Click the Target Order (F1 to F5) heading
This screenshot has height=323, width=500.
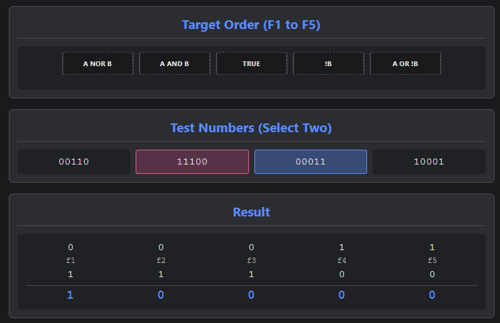coord(251,26)
